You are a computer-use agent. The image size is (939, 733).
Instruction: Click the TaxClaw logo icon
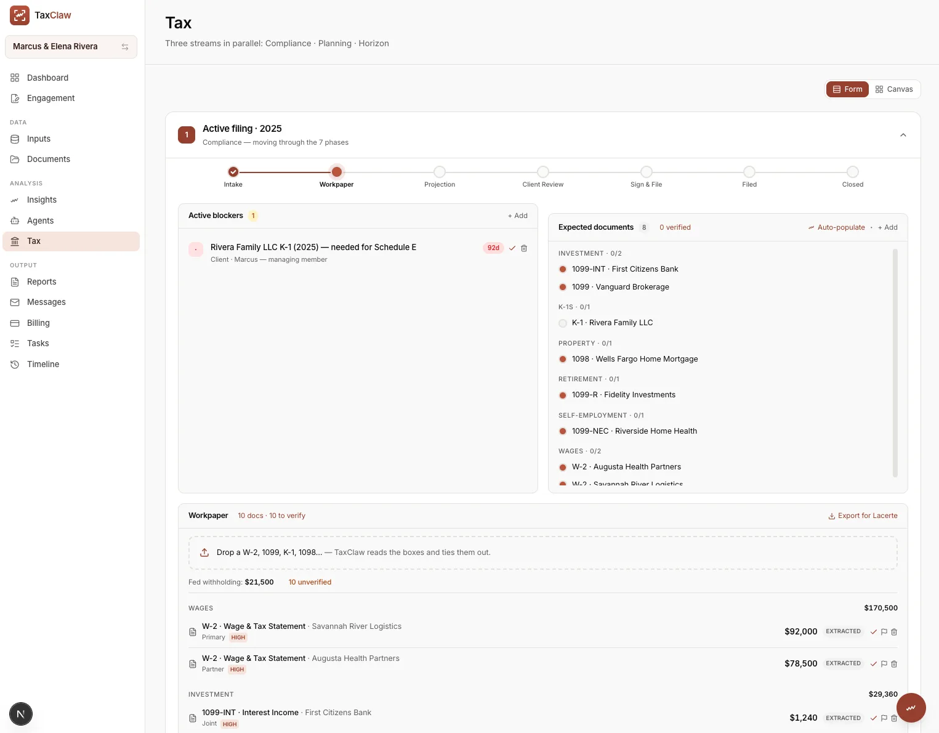20,15
